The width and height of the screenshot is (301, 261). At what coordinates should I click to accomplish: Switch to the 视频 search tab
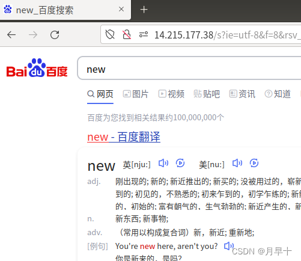171,94
